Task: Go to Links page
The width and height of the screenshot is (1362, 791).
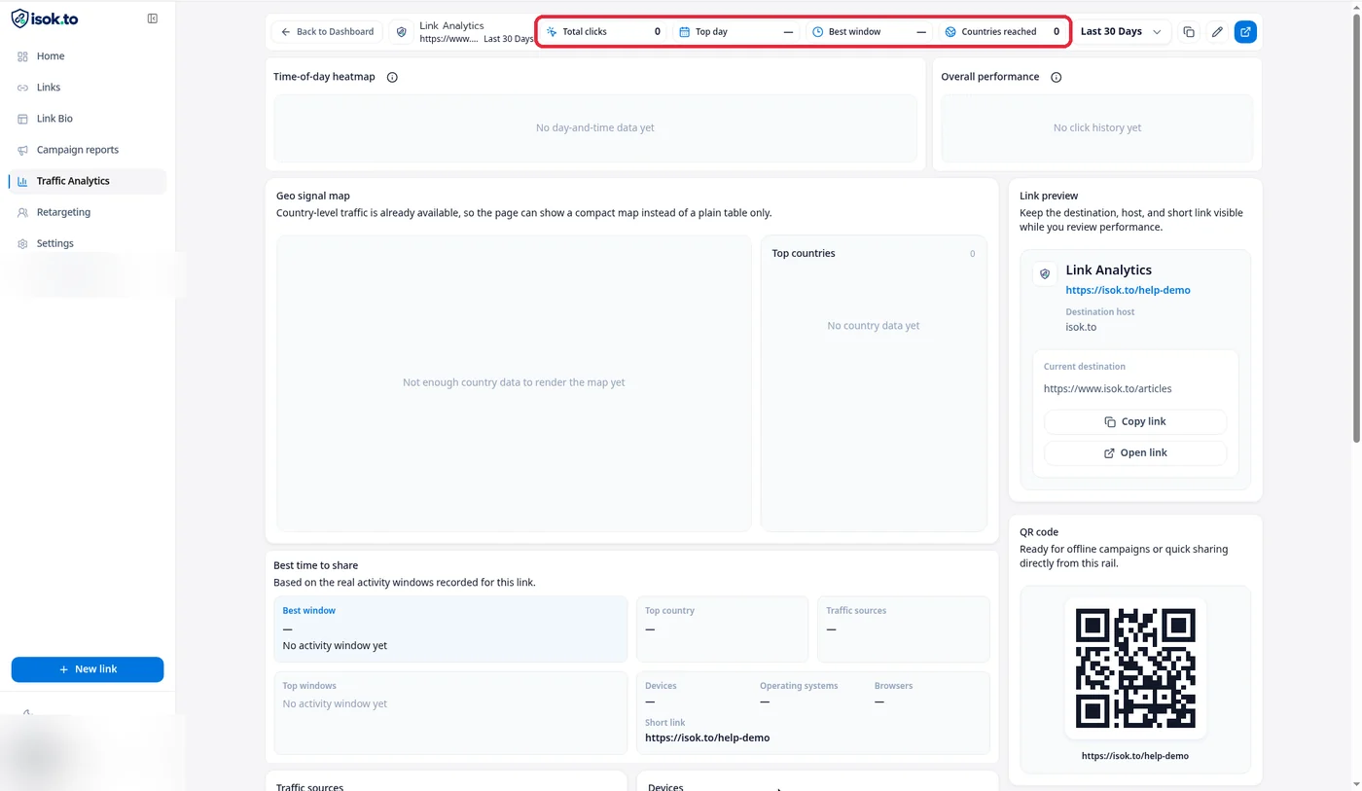Action: click(x=88, y=88)
